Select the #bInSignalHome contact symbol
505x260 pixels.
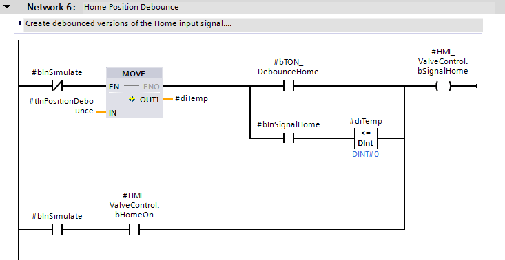pos(289,138)
